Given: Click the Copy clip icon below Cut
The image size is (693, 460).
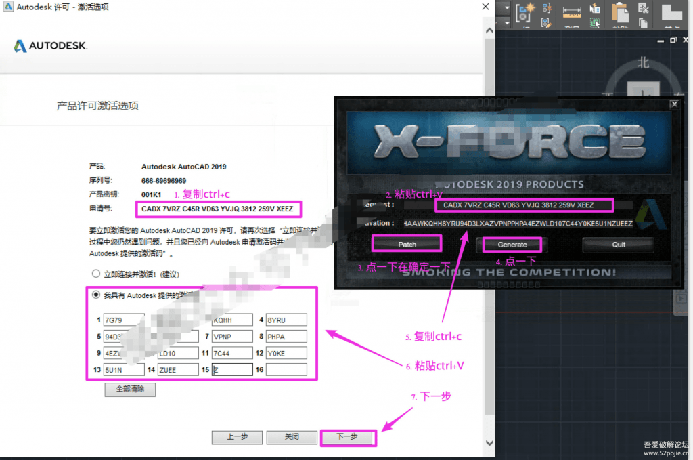Looking at the screenshot, I should (x=643, y=23).
